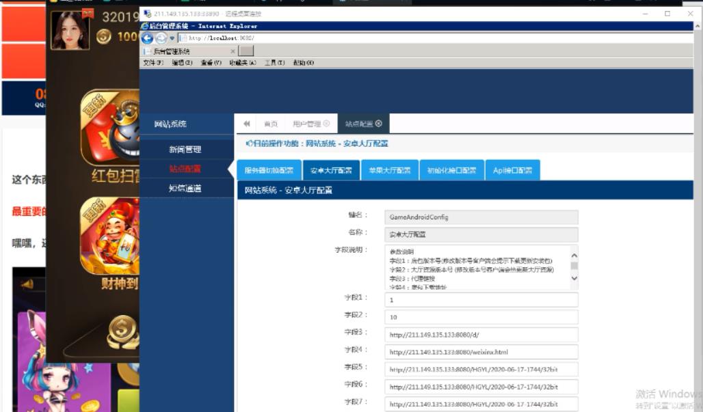This screenshot has height=412, width=703.
Task: Open the IE address bar history dropdown
Action: click(172, 38)
